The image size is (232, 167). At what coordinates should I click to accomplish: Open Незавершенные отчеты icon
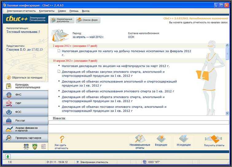coord(140,139)
